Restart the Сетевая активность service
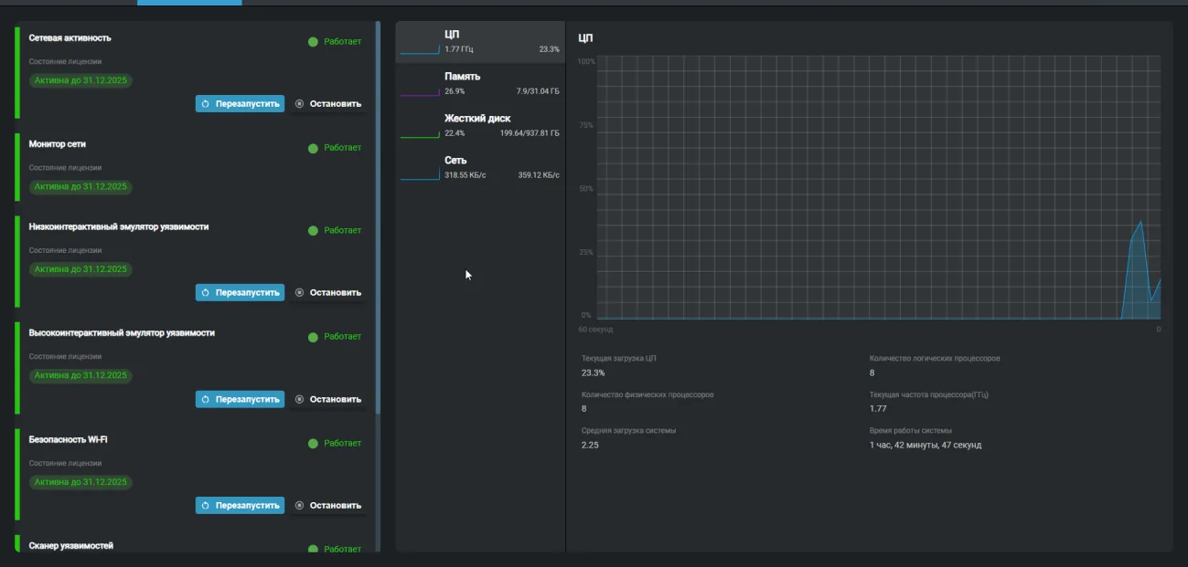 coord(240,104)
